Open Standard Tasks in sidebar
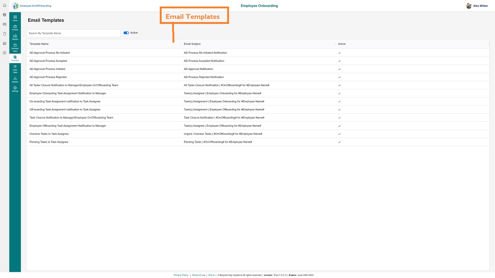 15,47
